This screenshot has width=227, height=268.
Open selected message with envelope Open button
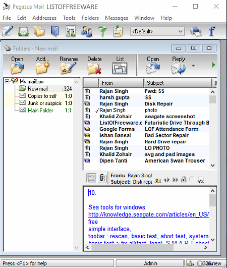153,65
